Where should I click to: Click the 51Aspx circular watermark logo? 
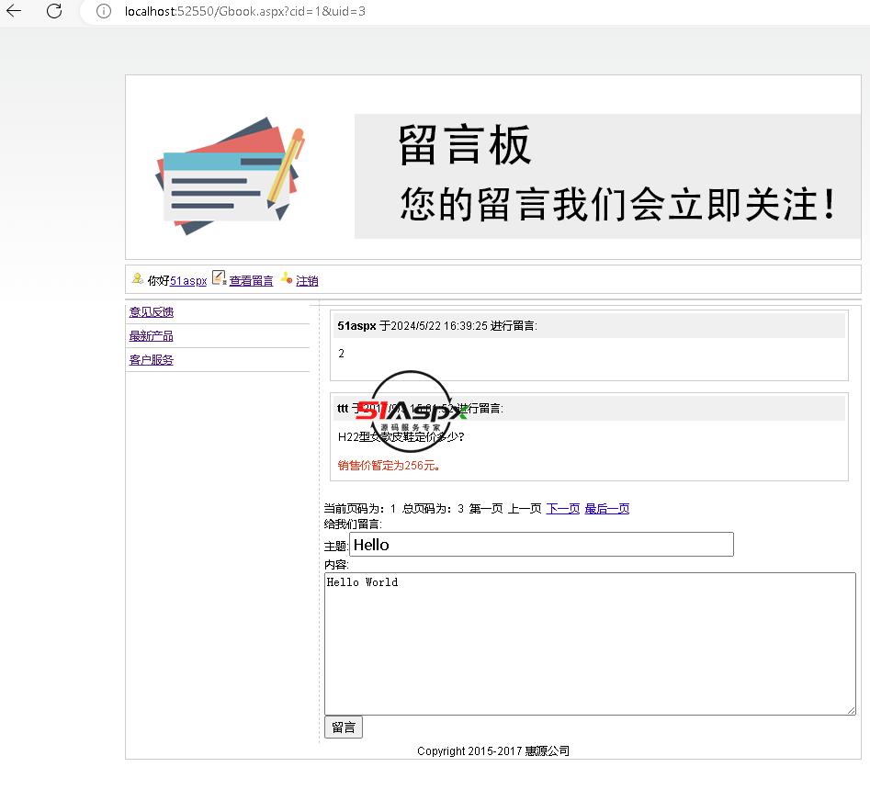[411, 412]
